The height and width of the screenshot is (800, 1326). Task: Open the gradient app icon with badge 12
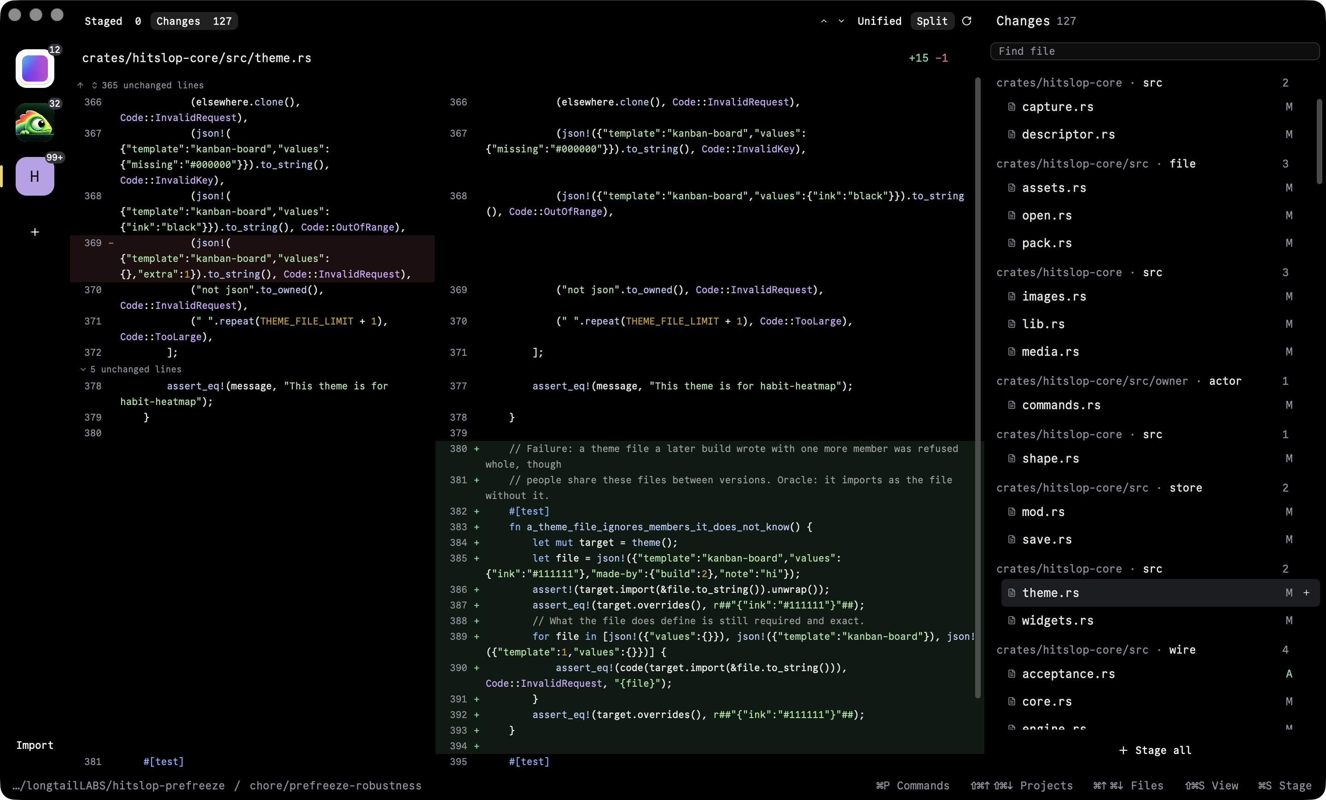point(35,68)
